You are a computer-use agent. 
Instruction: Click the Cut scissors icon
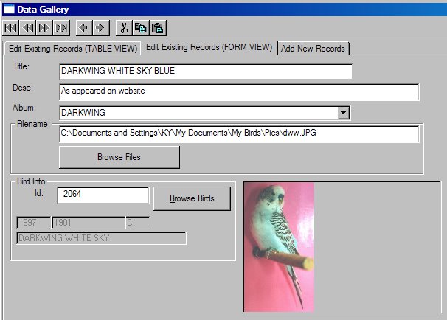pos(124,27)
